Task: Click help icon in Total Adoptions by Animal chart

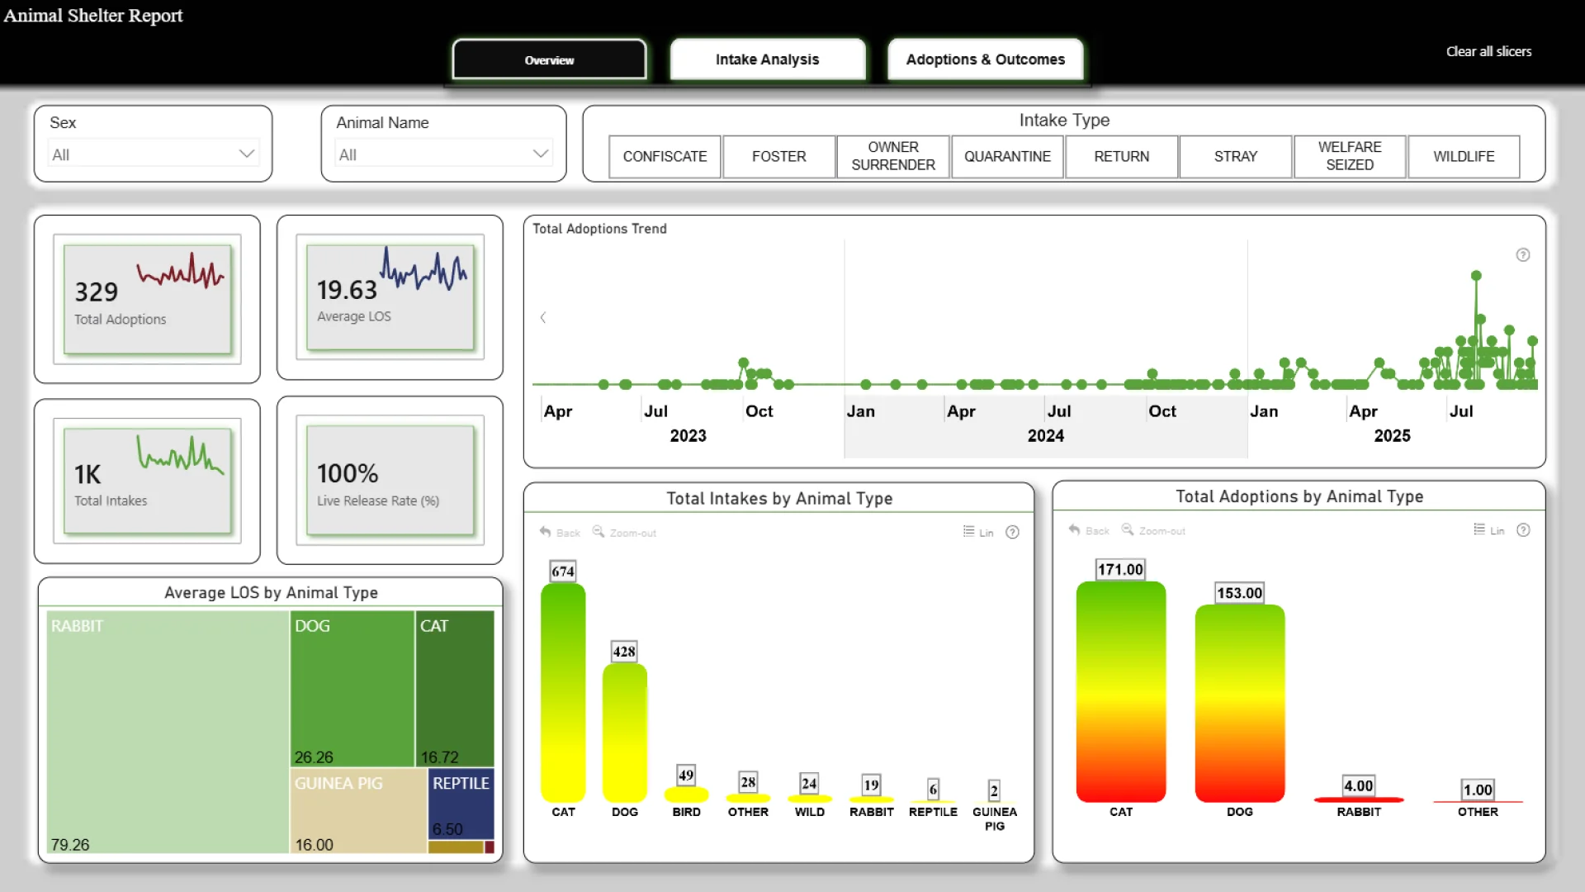Action: [x=1524, y=530]
